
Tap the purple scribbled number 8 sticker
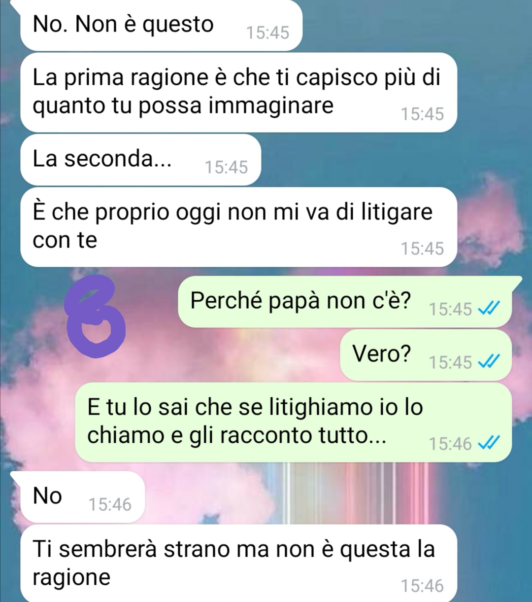[x=97, y=316]
